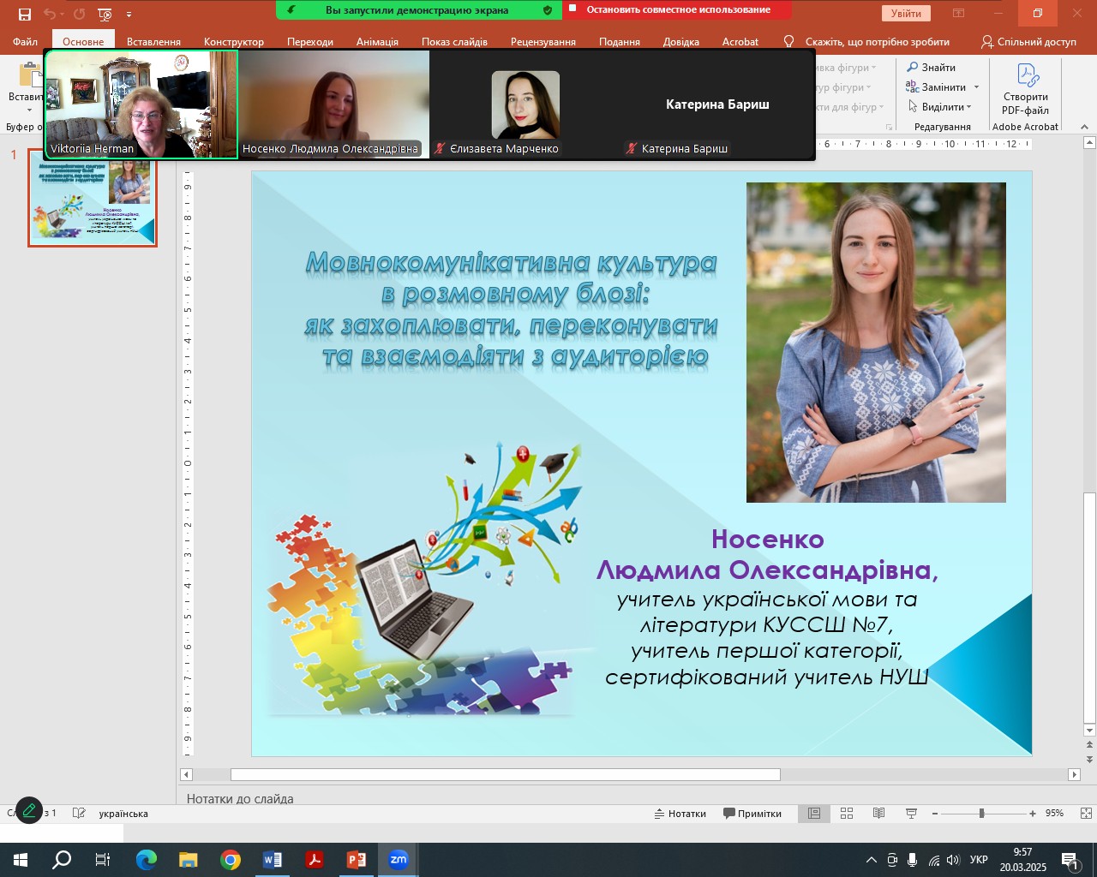Go to previous slide double-arrow button

(x=1089, y=746)
